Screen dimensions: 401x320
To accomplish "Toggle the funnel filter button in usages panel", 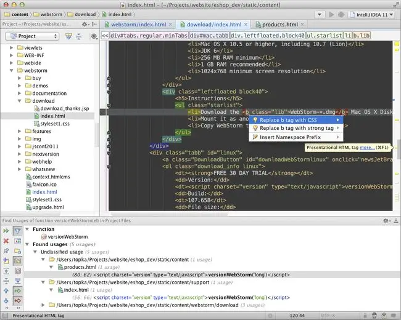I will click(17, 231).
